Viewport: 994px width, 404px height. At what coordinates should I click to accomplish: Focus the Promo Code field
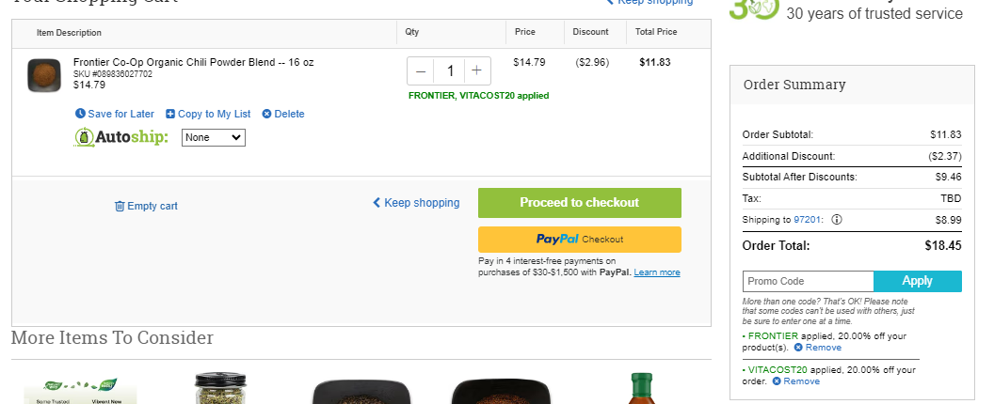pyautogui.click(x=808, y=281)
